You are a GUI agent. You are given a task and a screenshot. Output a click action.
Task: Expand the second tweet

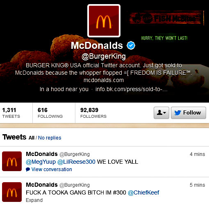[x=34, y=200]
